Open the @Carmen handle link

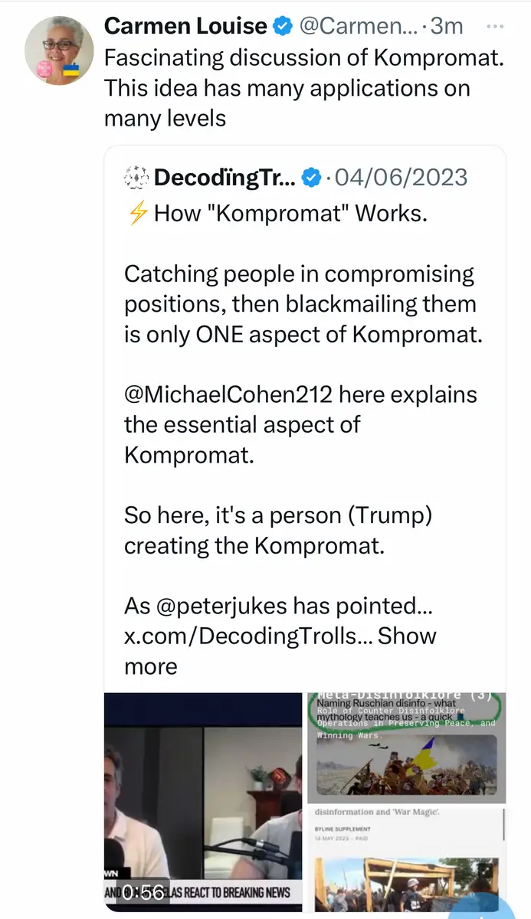pos(358,26)
